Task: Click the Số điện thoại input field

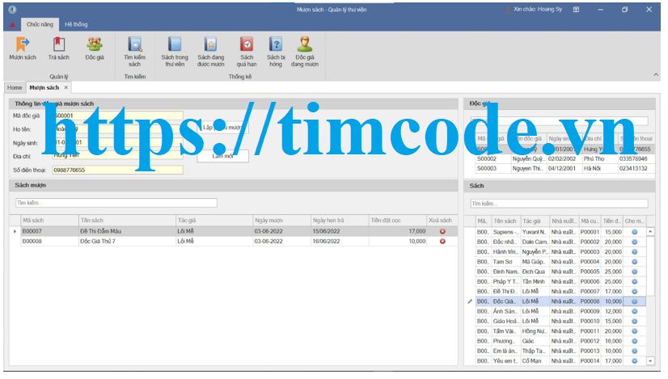Action: pyautogui.click(x=117, y=170)
